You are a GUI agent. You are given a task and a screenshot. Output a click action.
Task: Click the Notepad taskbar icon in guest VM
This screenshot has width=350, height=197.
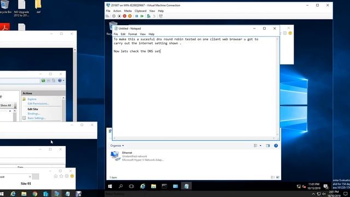[186, 186]
